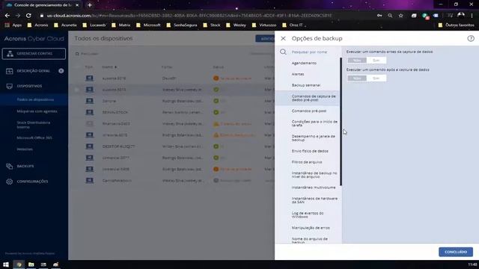This screenshot has width=479, height=269.
Task: Select Todos os dispositivos in sidebar
Action: coord(35,99)
